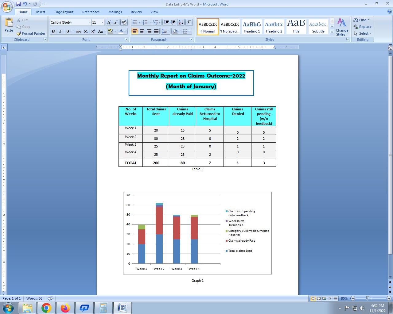This screenshot has height=314, width=393.
Task: Click the Redo icon in Quick Access Toolbar
Action: [x=35, y=4]
